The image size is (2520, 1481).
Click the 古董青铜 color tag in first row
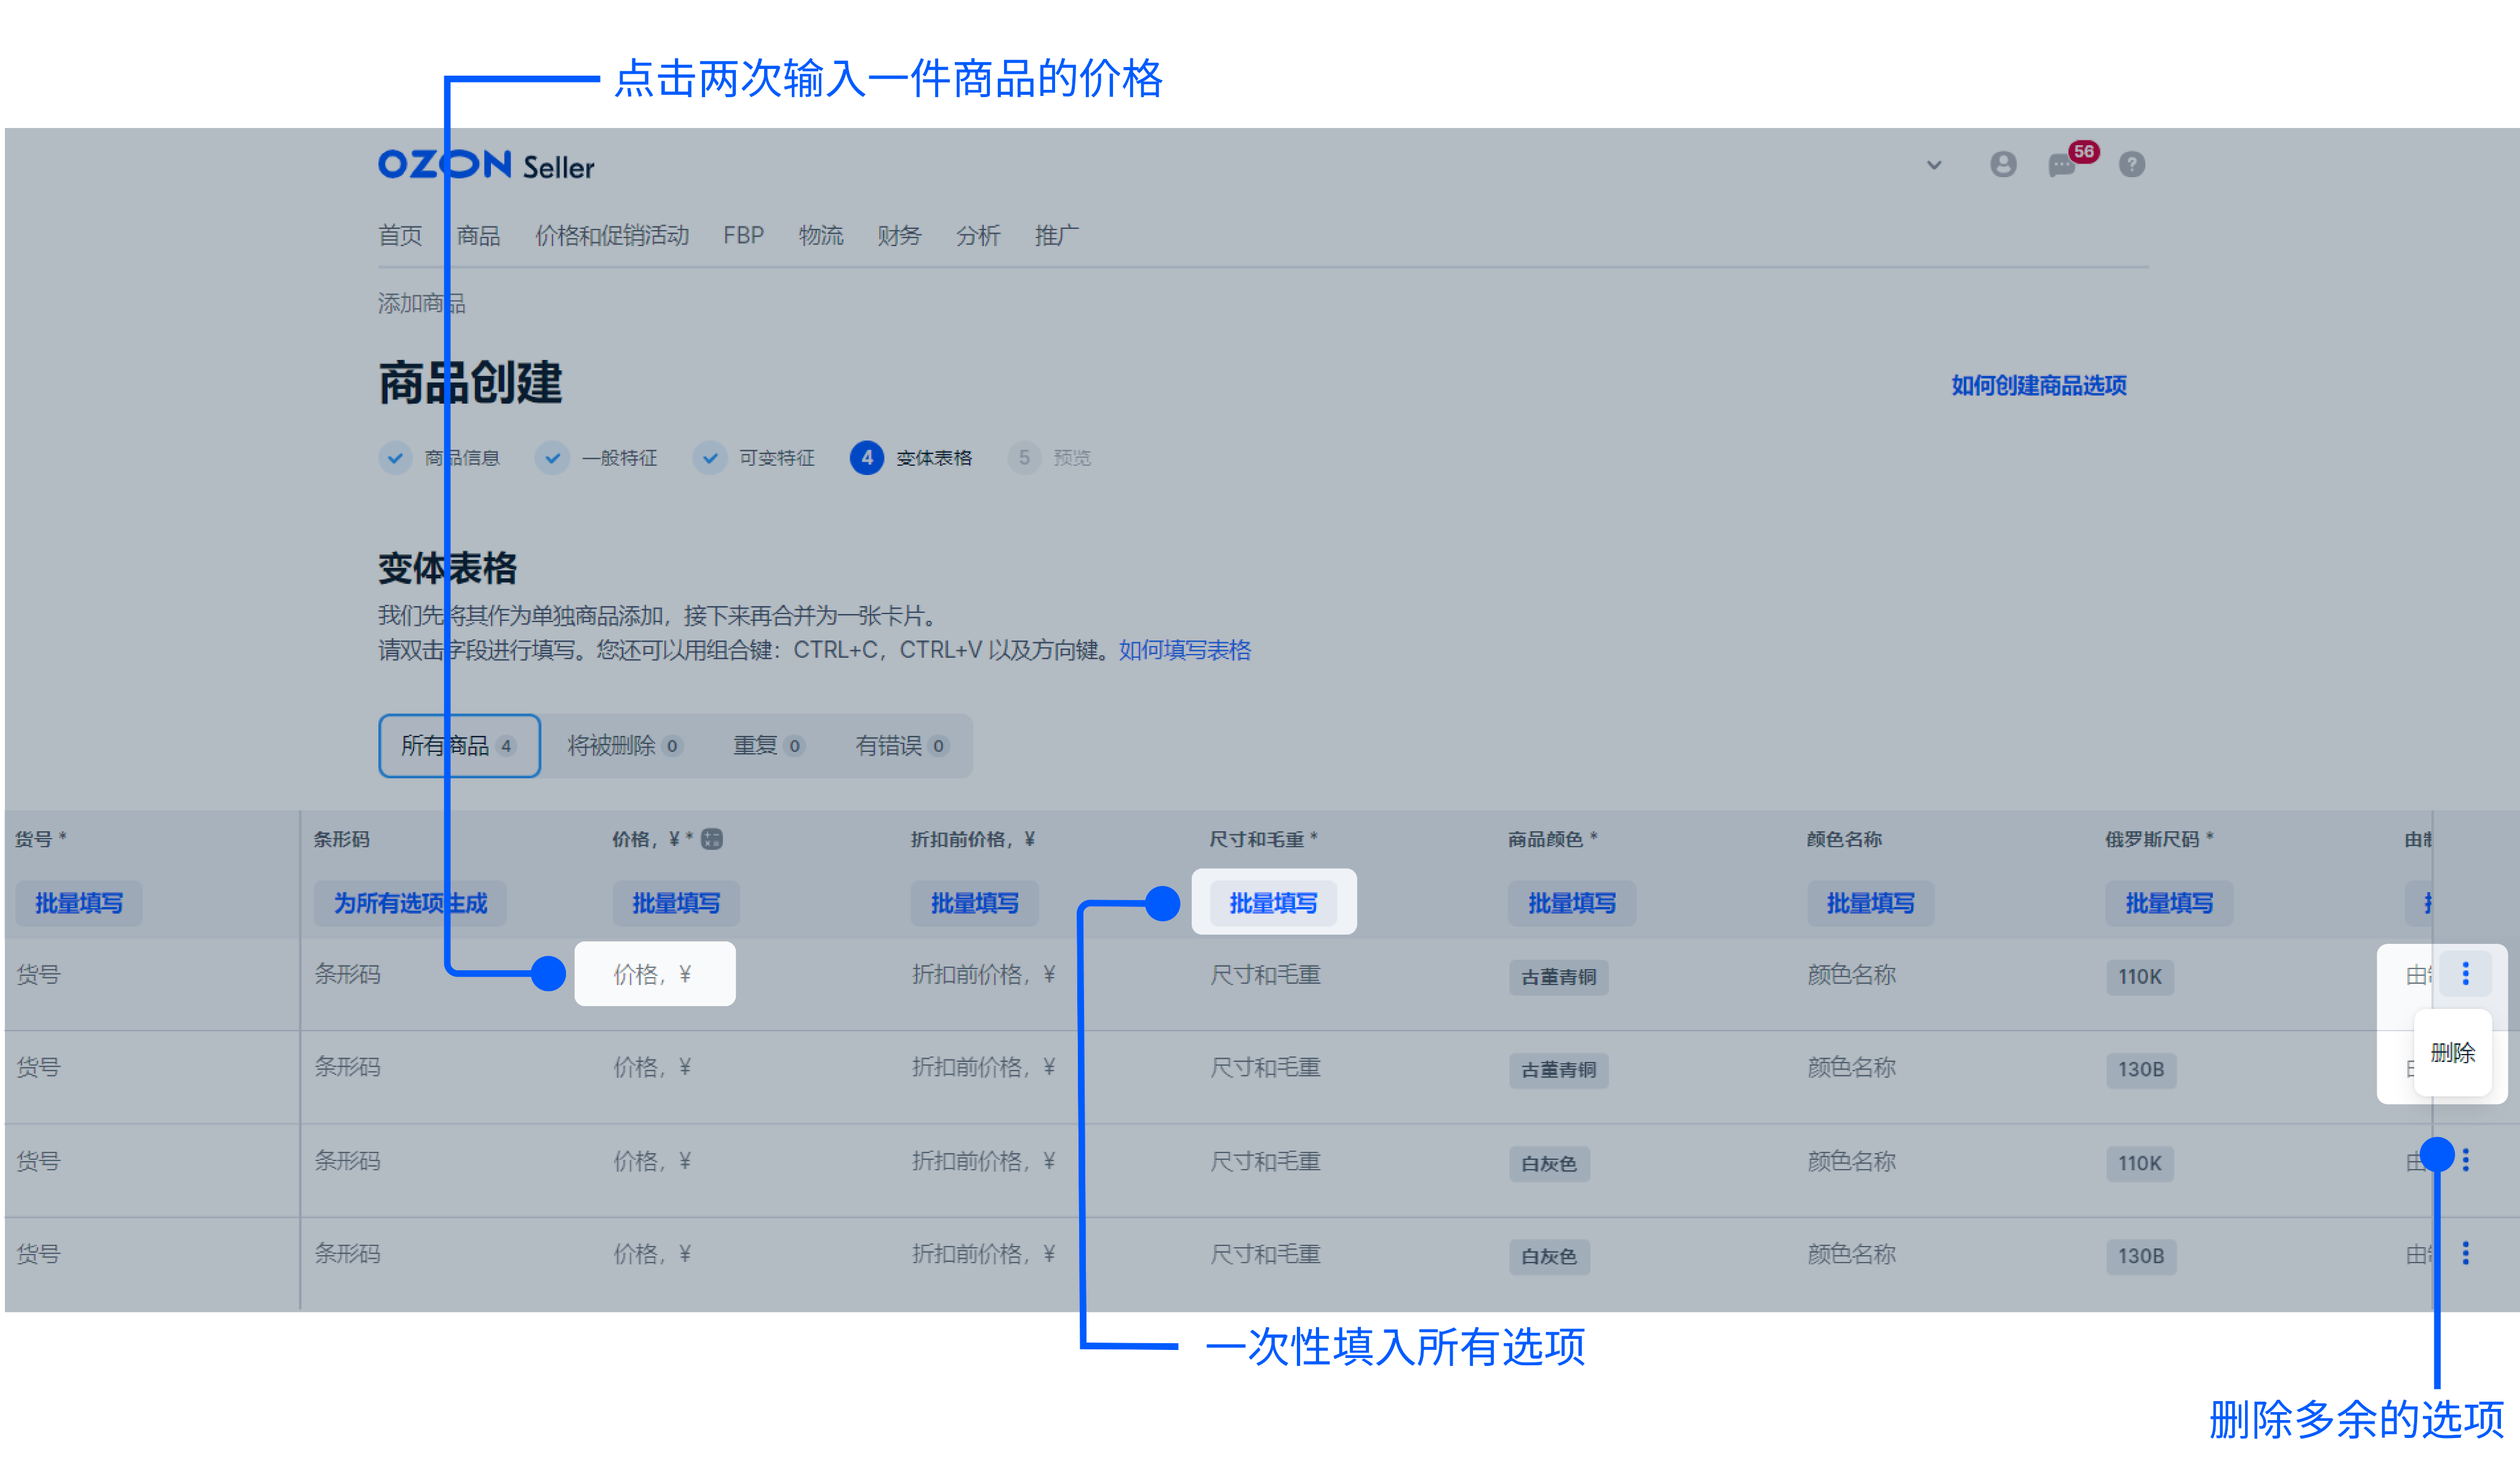coord(1558,977)
